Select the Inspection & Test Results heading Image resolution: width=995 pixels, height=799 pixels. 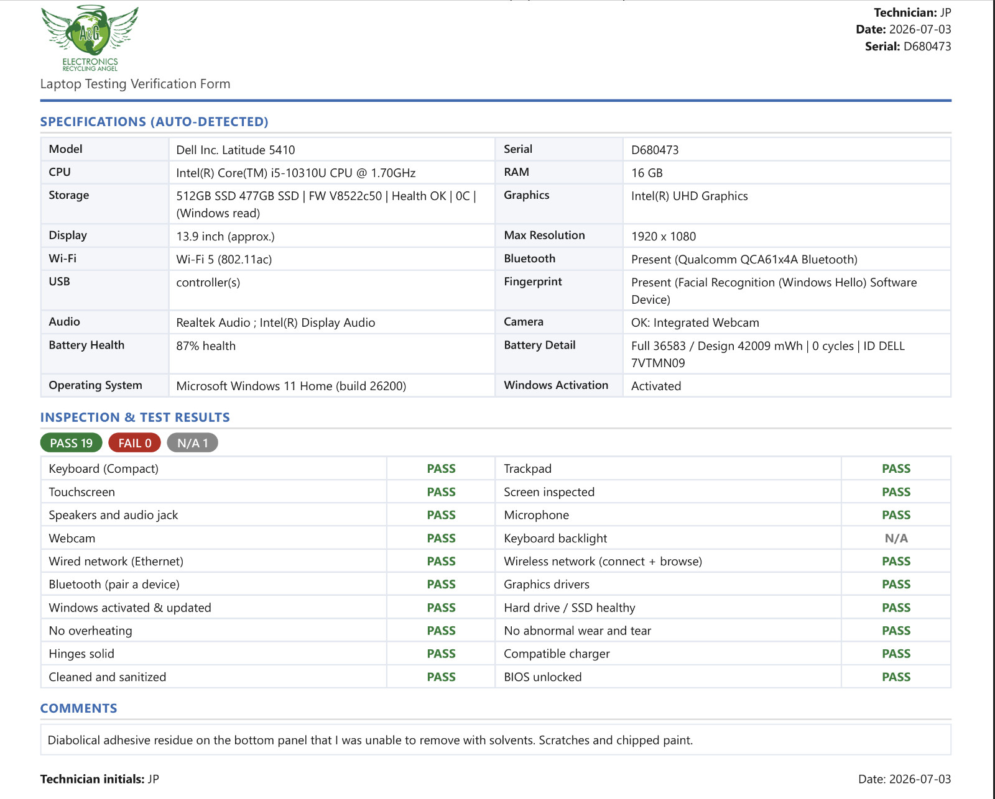click(135, 418)
